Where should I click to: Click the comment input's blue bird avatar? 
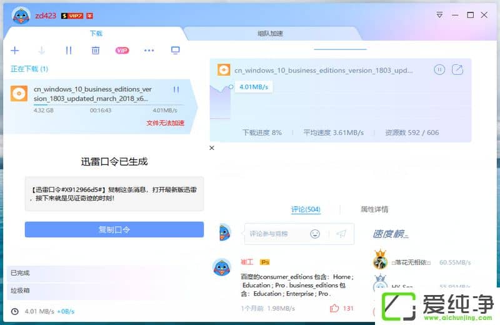224,232
